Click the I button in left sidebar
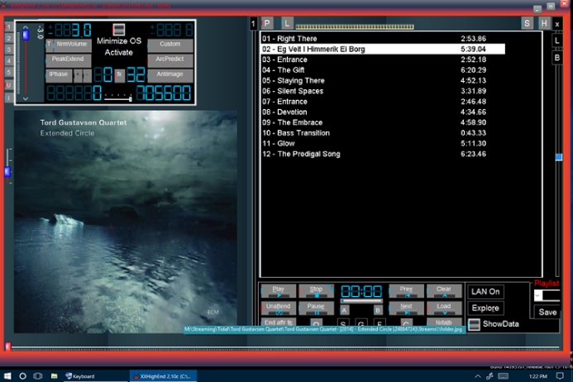This screenshot has width=573, height=382. point(9,98)
